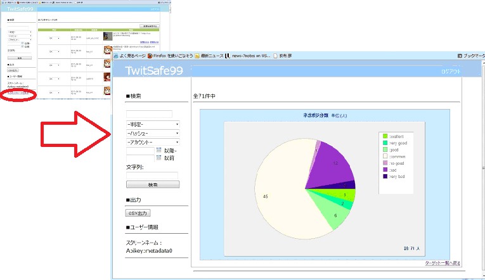Click CSV button in small back window

13,70
